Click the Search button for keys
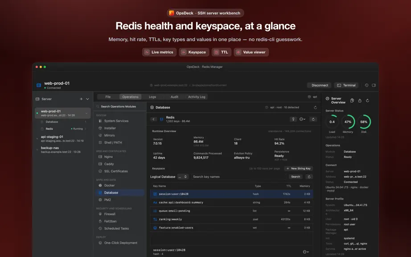 296,177
